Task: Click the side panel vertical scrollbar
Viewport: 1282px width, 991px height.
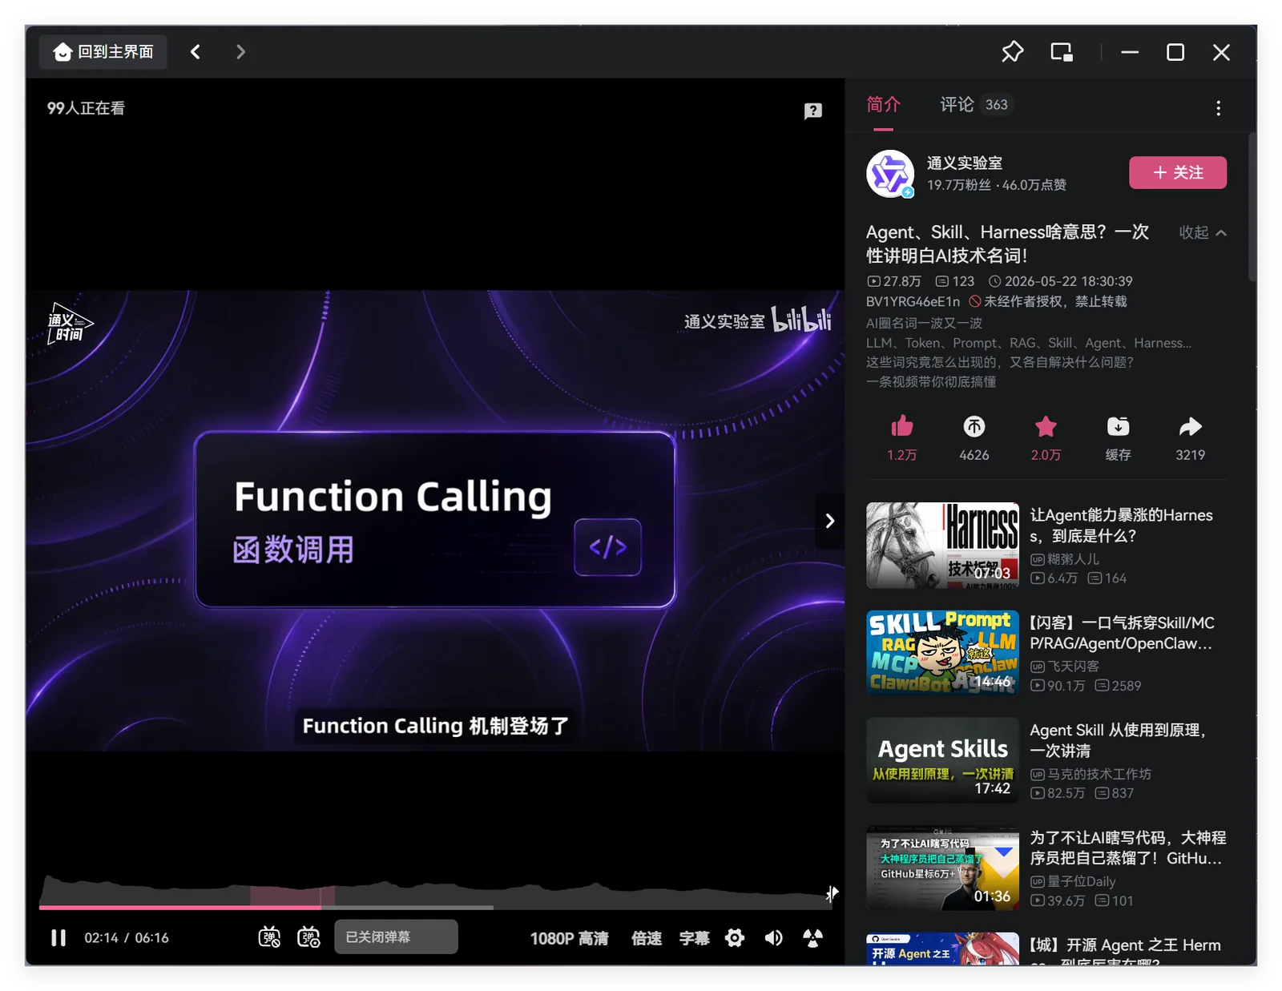Action: (1252, 207)
